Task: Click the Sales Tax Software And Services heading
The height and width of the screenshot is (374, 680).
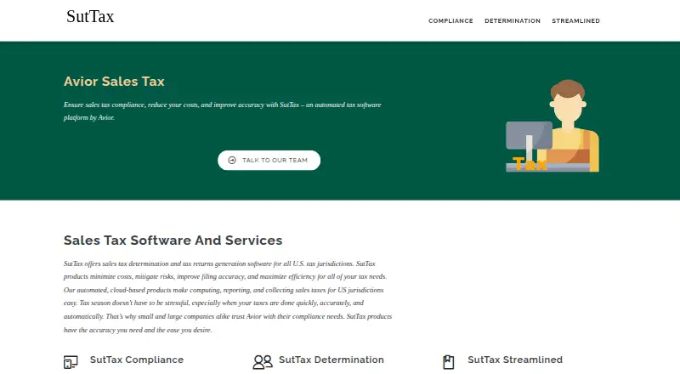Action: pyautogui.click(x=173, y=240)
